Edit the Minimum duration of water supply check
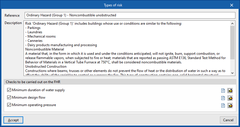 pos(230,91)
